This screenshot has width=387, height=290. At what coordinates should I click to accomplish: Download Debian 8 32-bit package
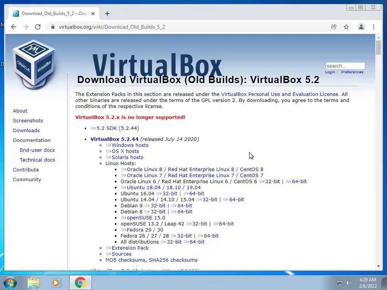tap(158, 211)
